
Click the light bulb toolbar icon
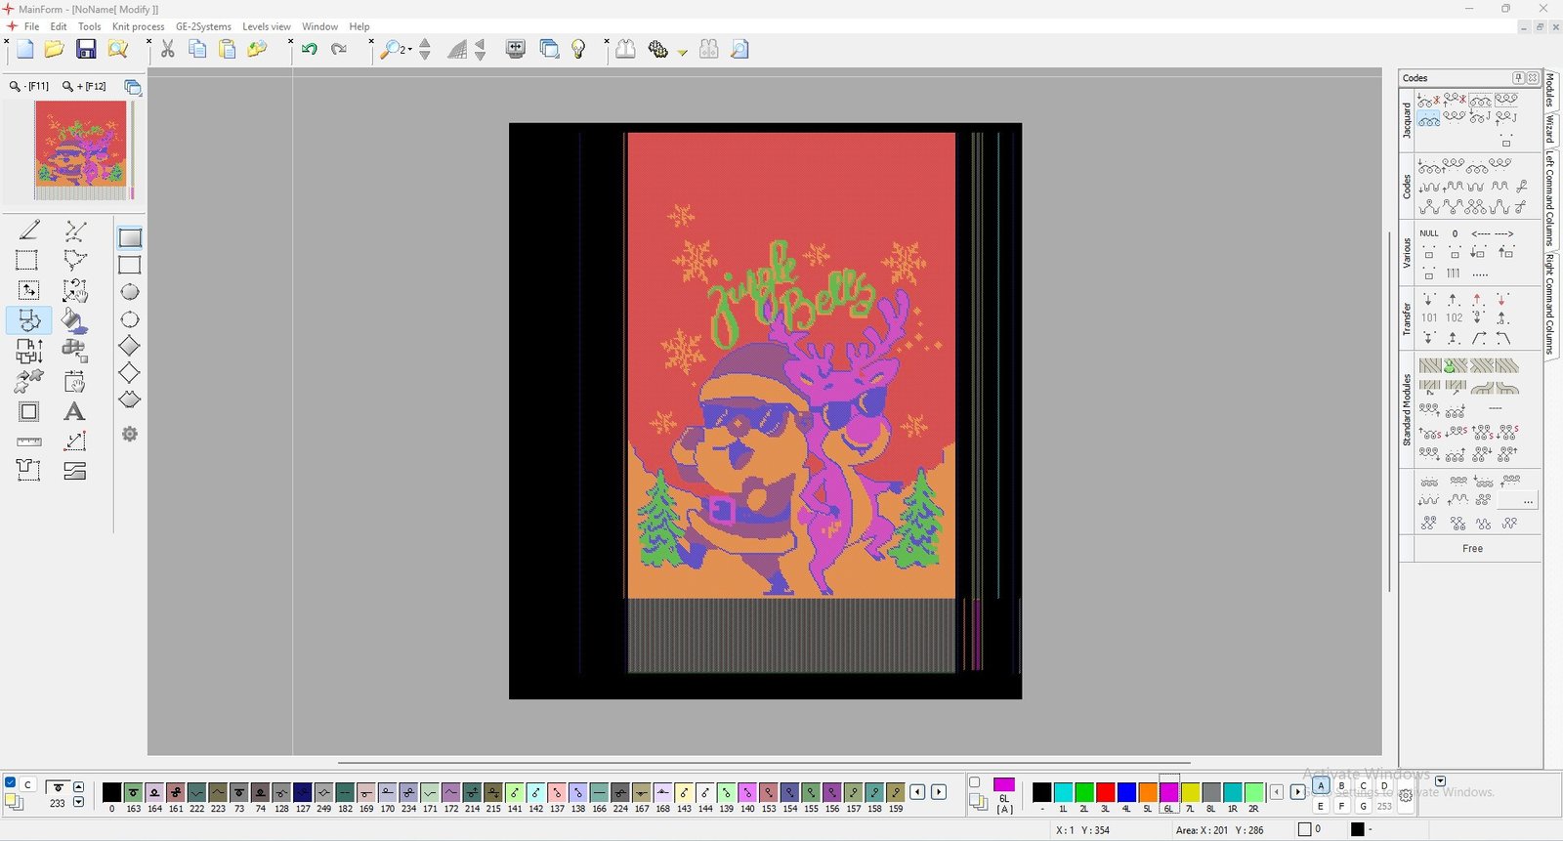pyautogui.click(x=578, y=50)
